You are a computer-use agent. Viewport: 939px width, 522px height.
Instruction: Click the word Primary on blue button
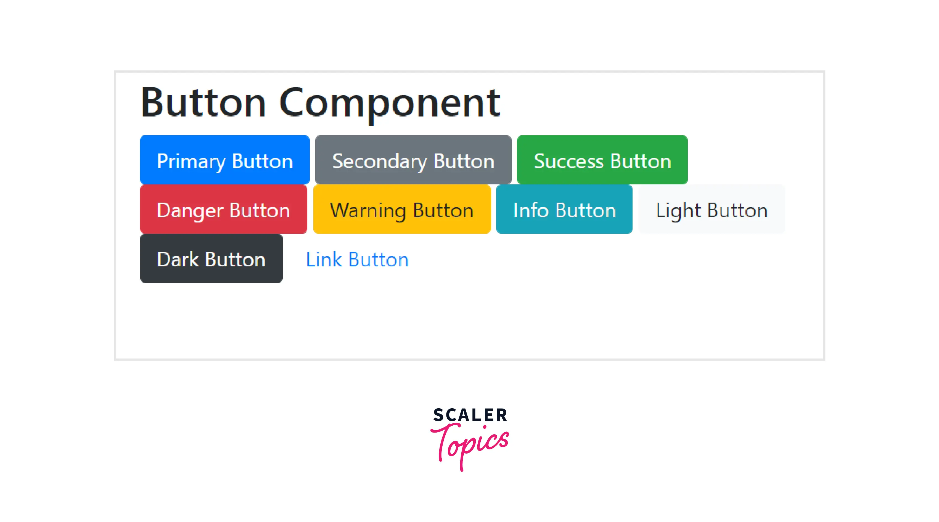point(191,161)
